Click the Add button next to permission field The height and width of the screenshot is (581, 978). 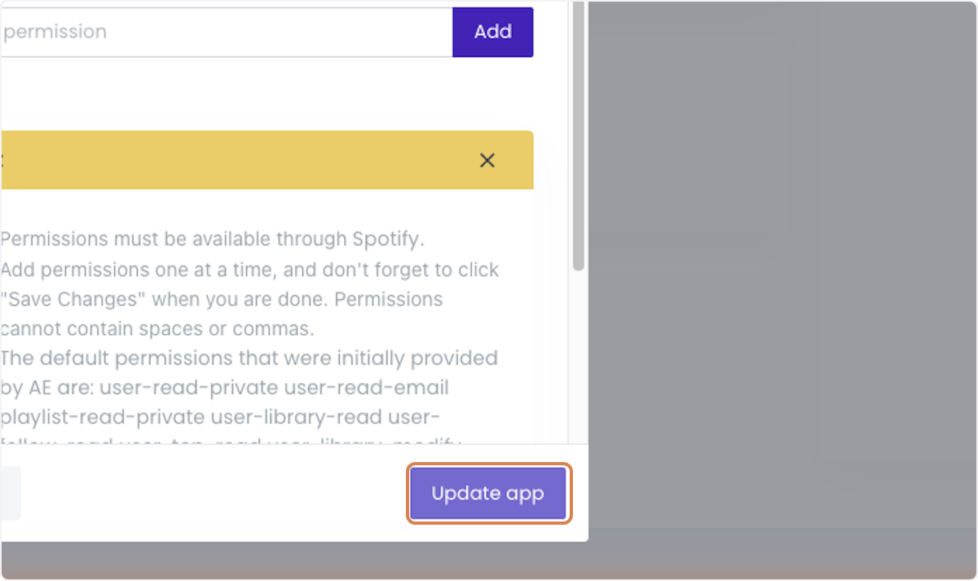[x=493, y=32]
